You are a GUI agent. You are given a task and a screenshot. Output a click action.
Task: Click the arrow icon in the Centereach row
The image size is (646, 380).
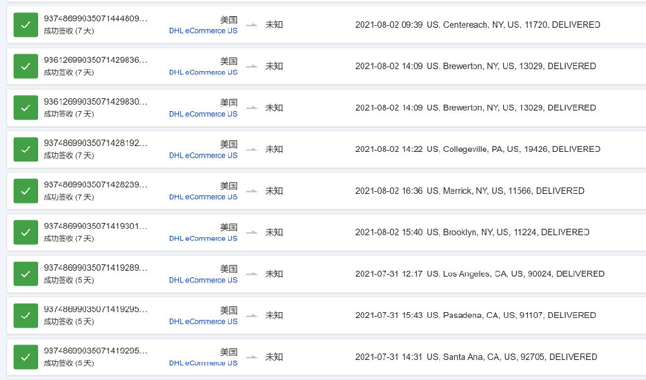click(252, 25)
